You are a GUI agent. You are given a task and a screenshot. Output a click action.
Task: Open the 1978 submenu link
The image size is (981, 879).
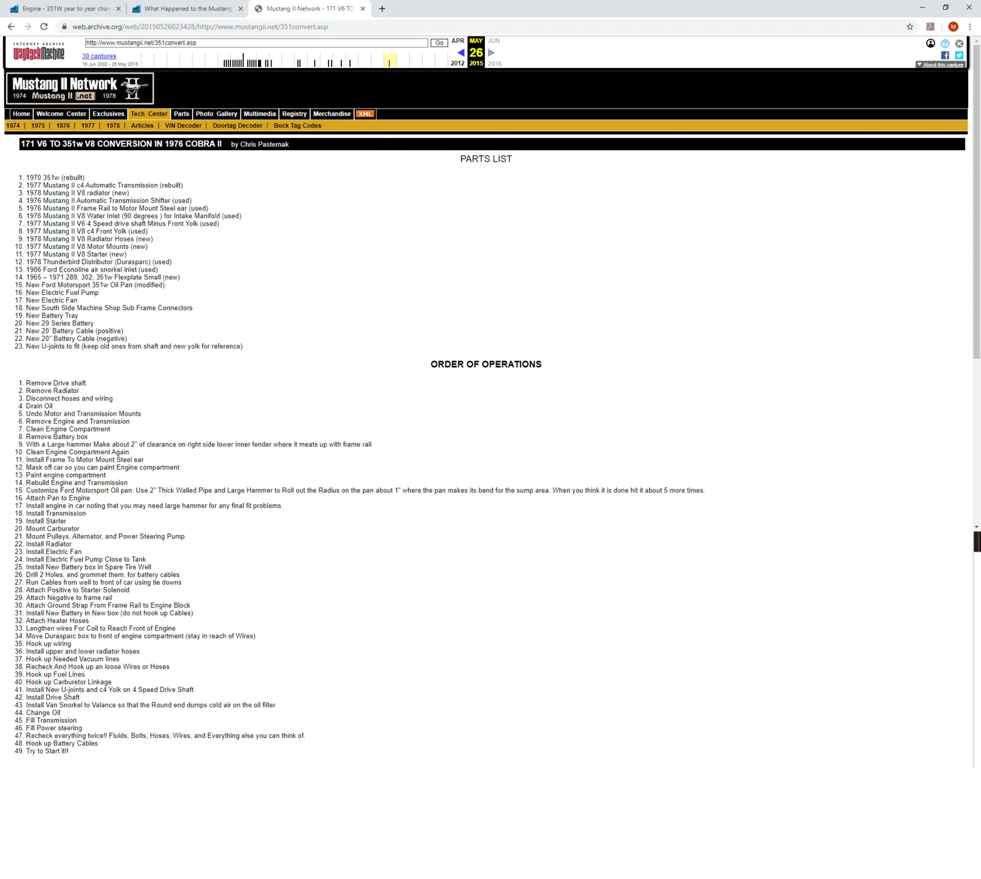pos(113,126)
